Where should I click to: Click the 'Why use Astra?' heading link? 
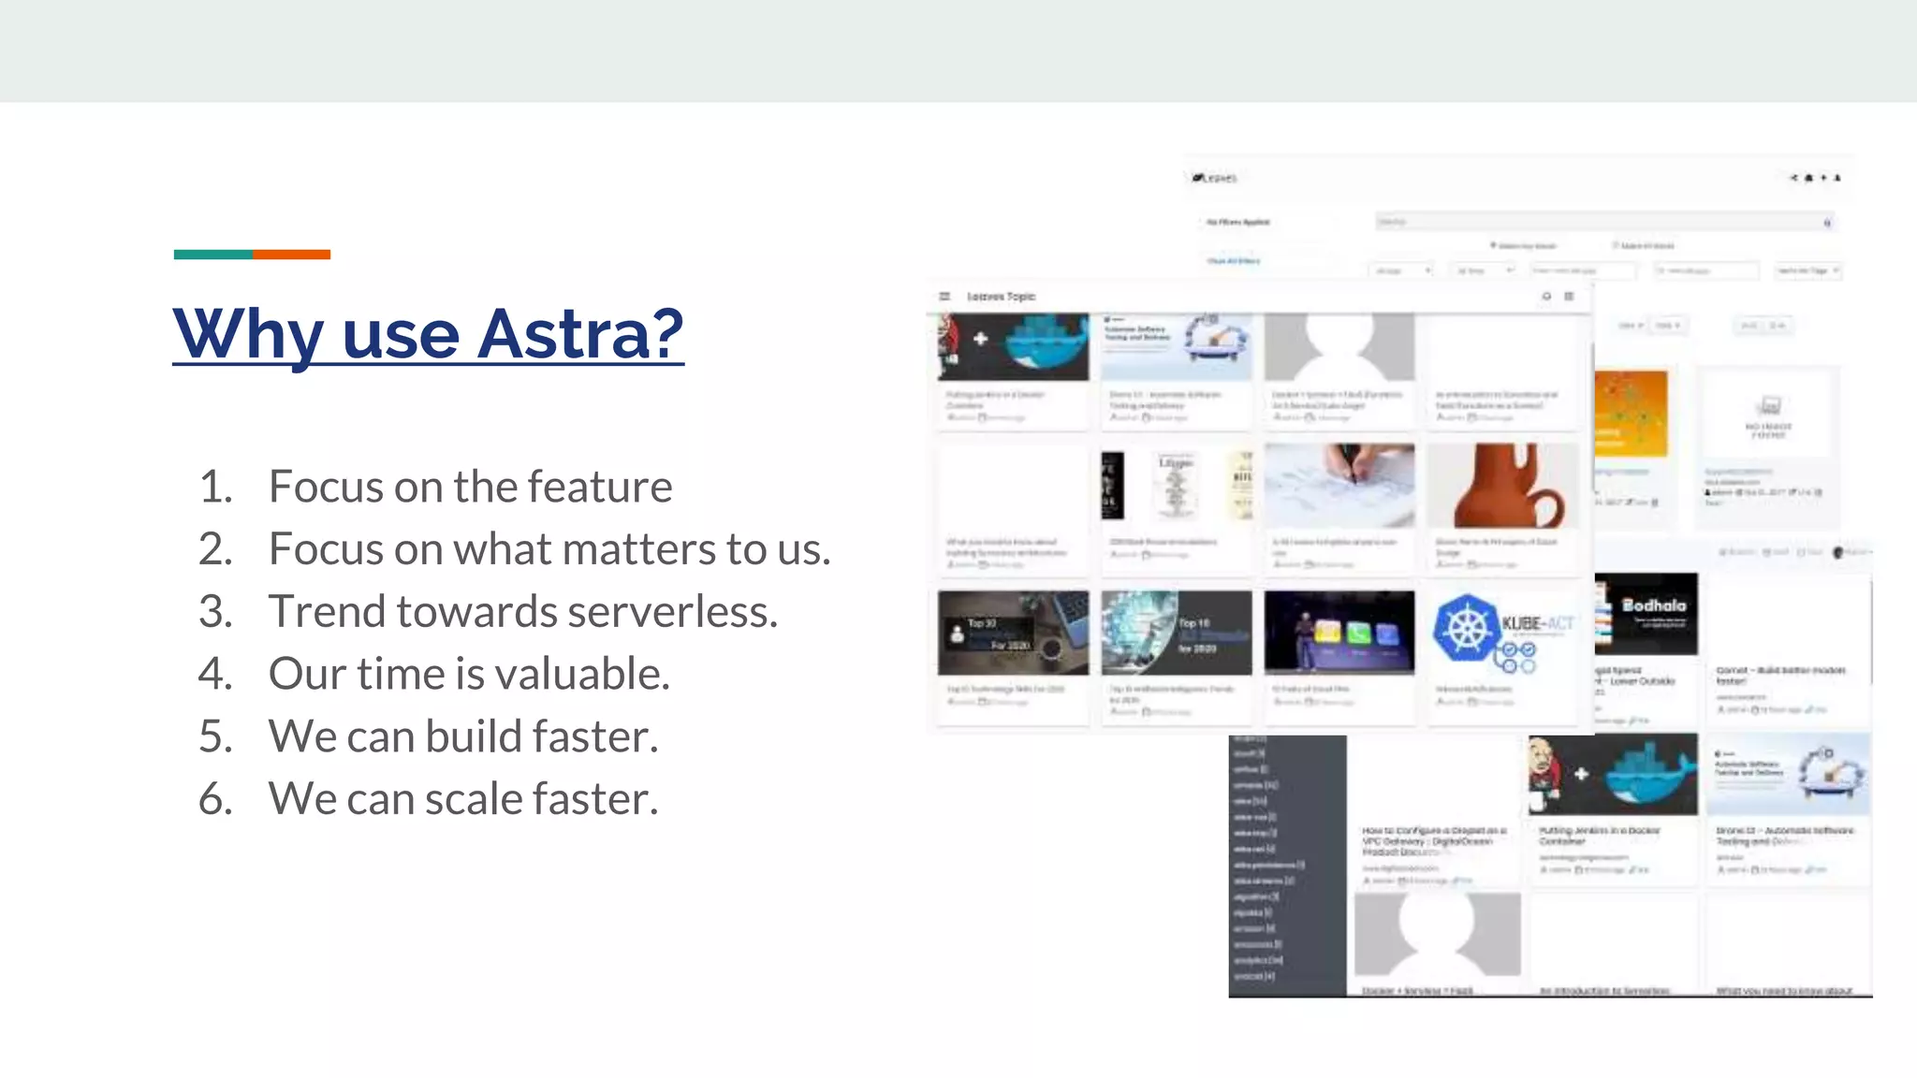click(x=429, y=333)
